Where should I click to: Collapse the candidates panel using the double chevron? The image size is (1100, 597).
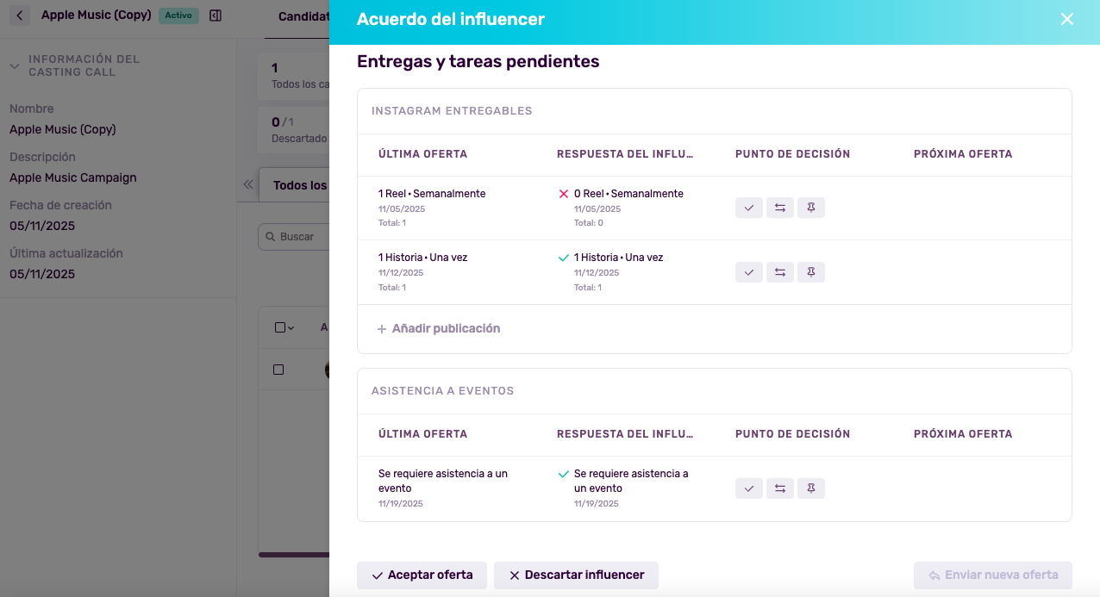click(x=248, y=184)
